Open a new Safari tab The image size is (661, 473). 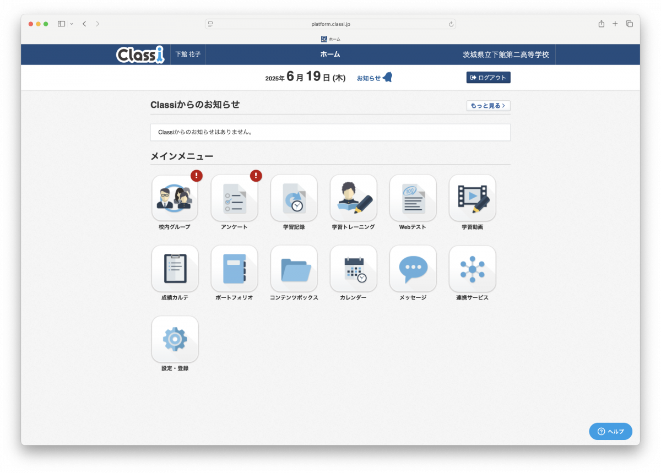(x=615, y=24)
